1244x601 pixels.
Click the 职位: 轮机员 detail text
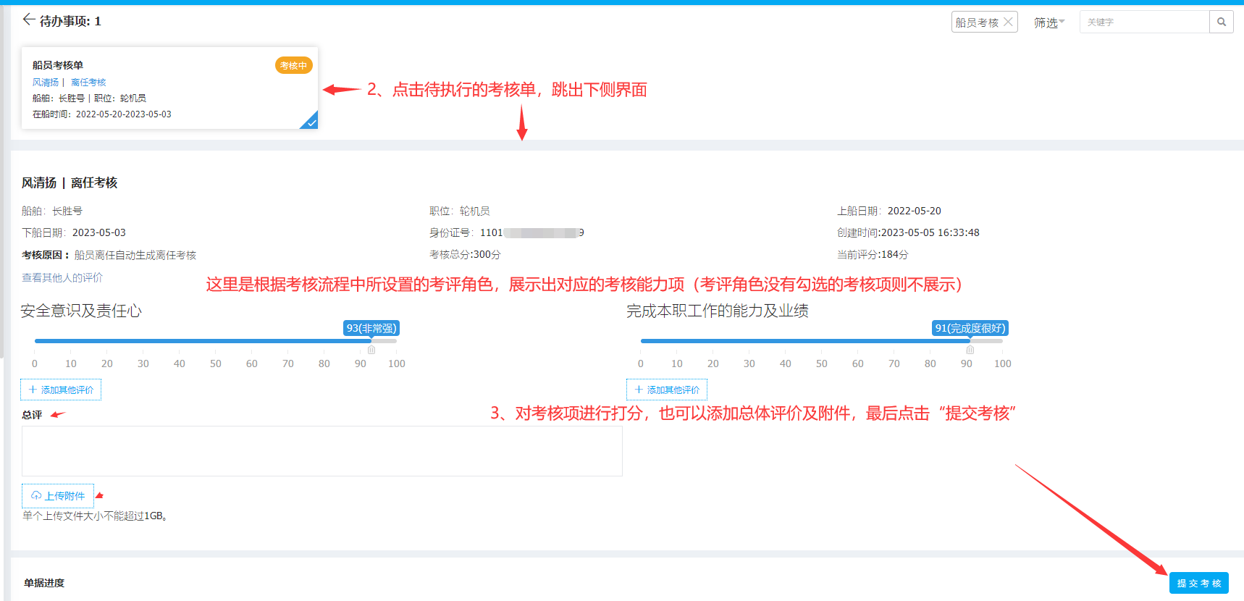click(x=460, y=211)
